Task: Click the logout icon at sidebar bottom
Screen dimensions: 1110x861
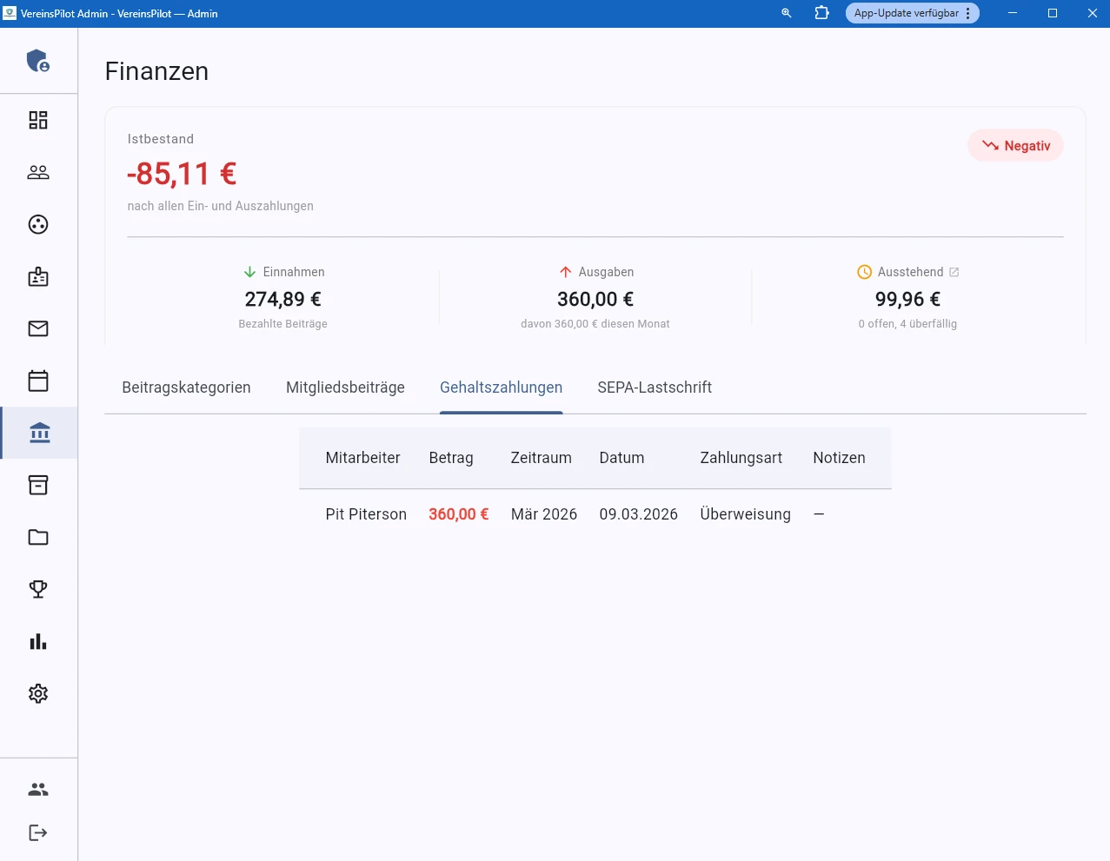Action: coord(37,832)
